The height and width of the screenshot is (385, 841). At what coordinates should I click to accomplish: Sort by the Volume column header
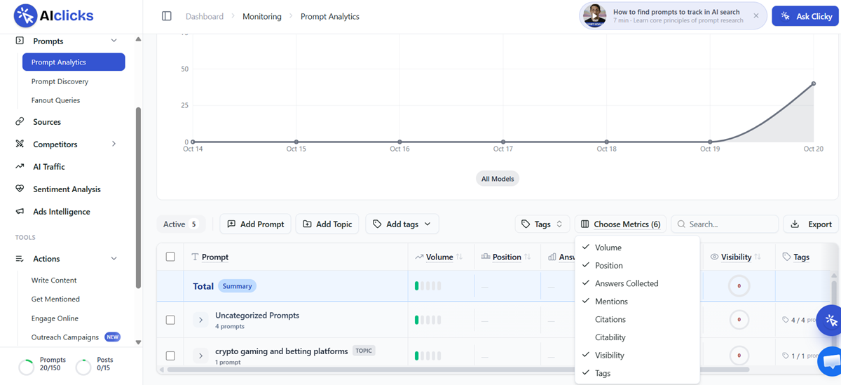tap(439, 257)
